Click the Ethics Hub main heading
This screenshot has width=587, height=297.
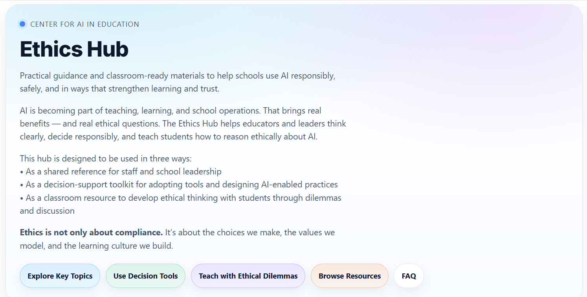click(74, 49)
